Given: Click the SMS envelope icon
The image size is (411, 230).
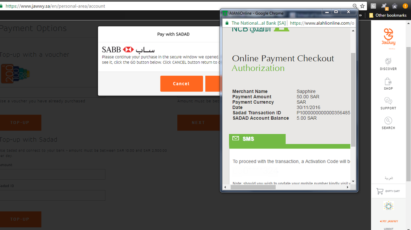Looking at the screenshot, I should (x=236, y=138).
